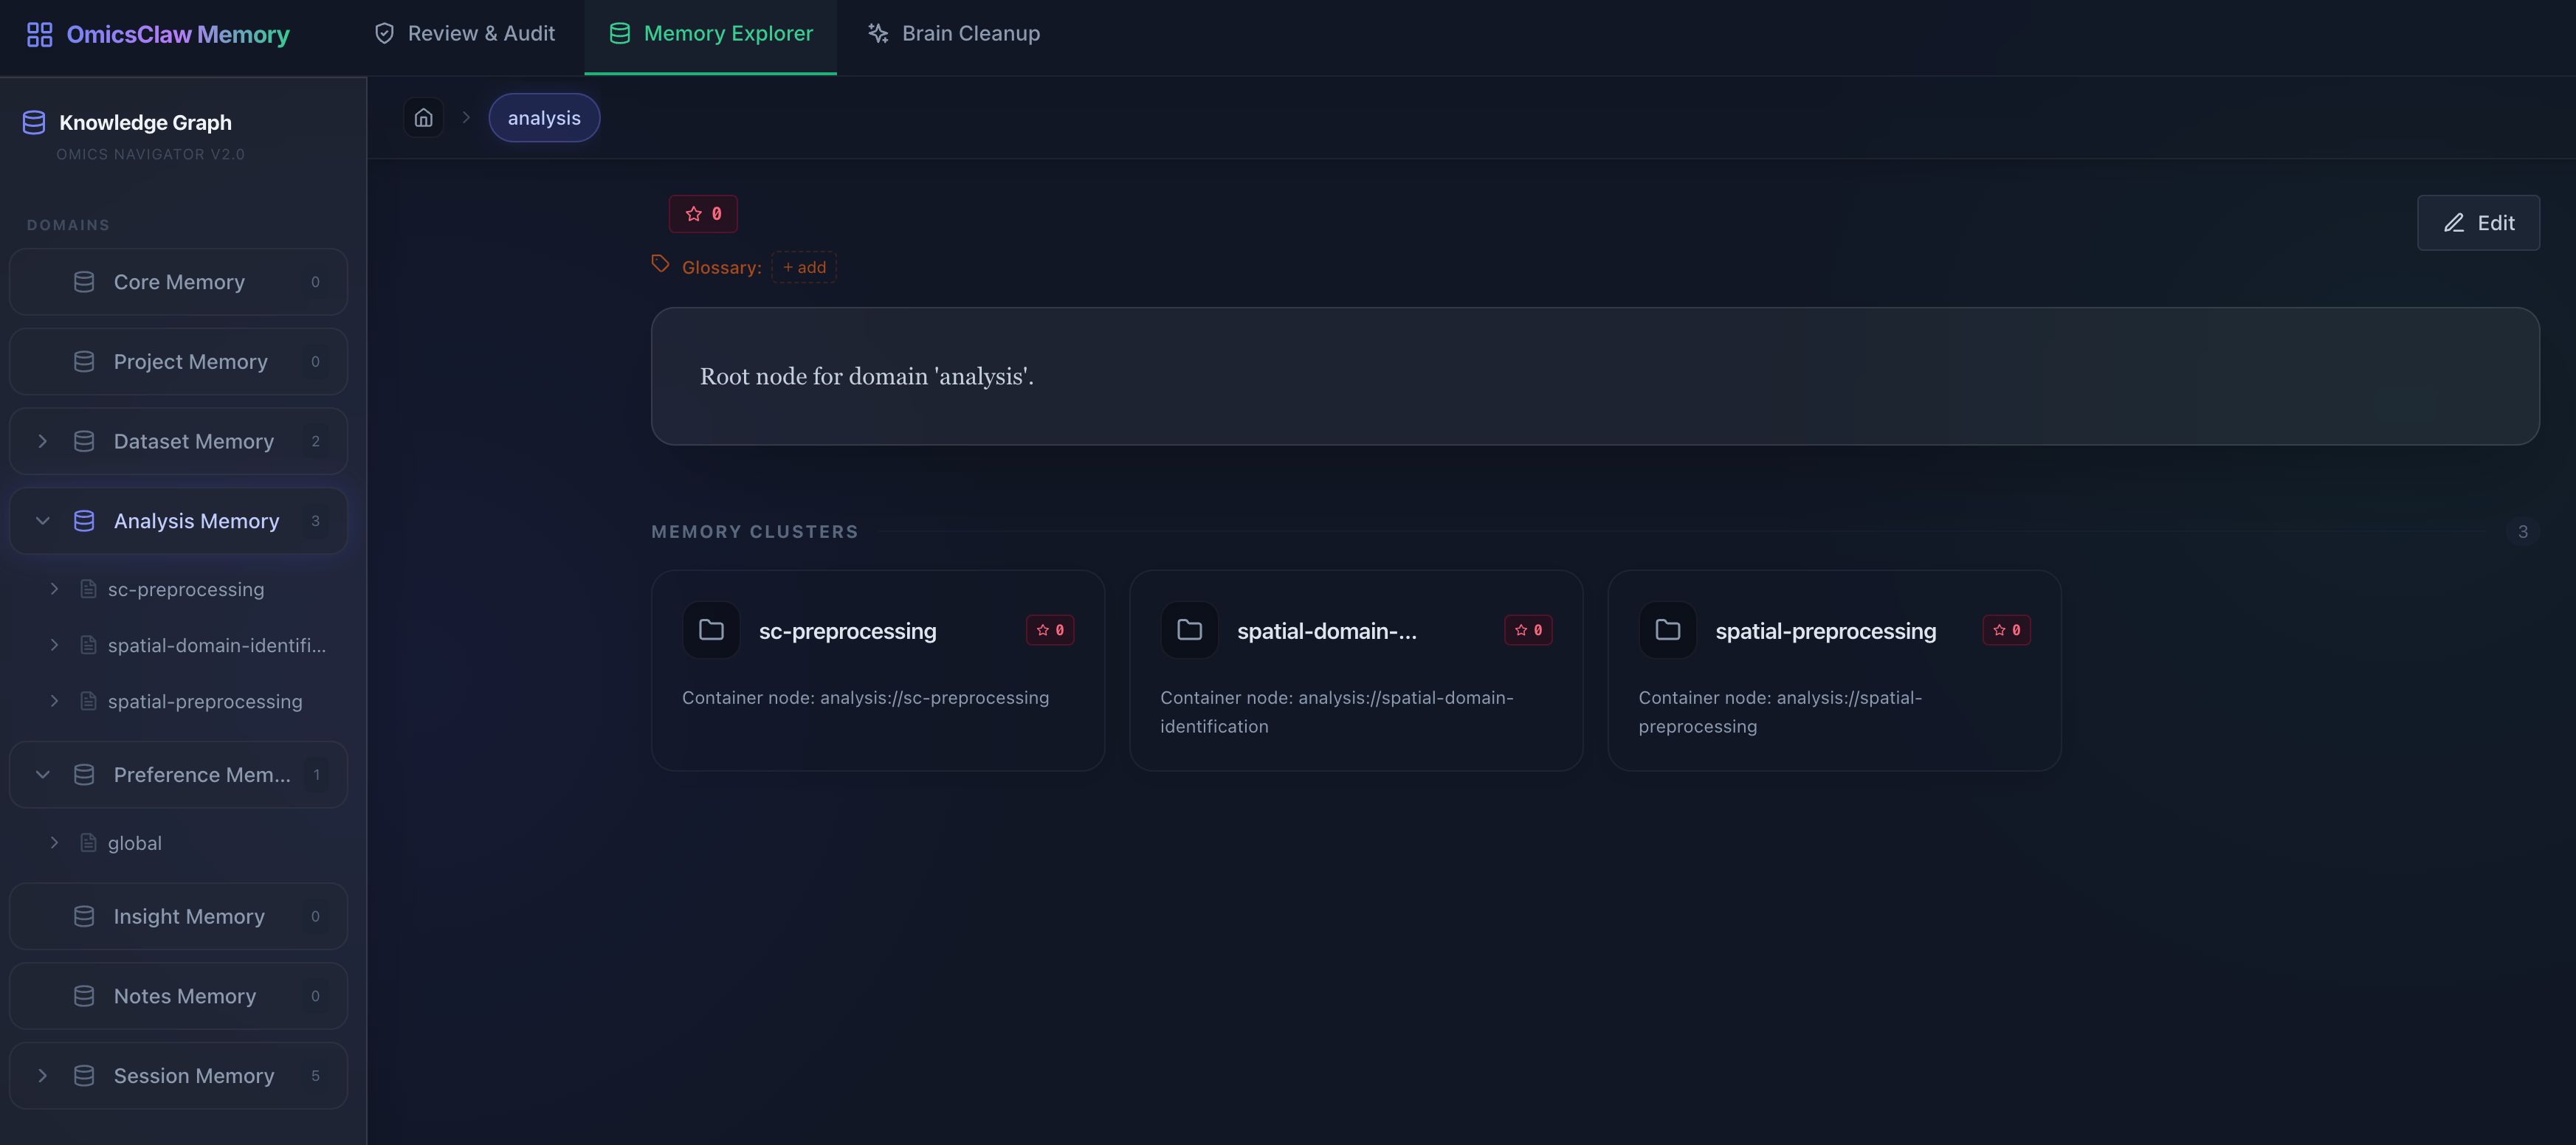Collapse the Analysis Memory chevron
This screenshot has height=1145, width=2576.
pyautogui.click(x=42, y=521)
